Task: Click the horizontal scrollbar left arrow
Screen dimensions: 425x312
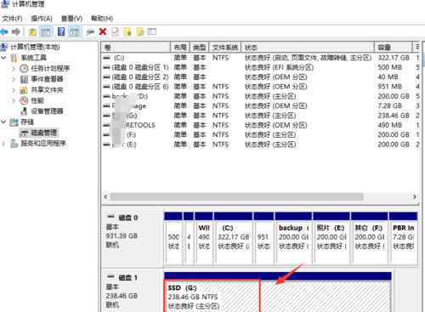Action: pos(105,196)
